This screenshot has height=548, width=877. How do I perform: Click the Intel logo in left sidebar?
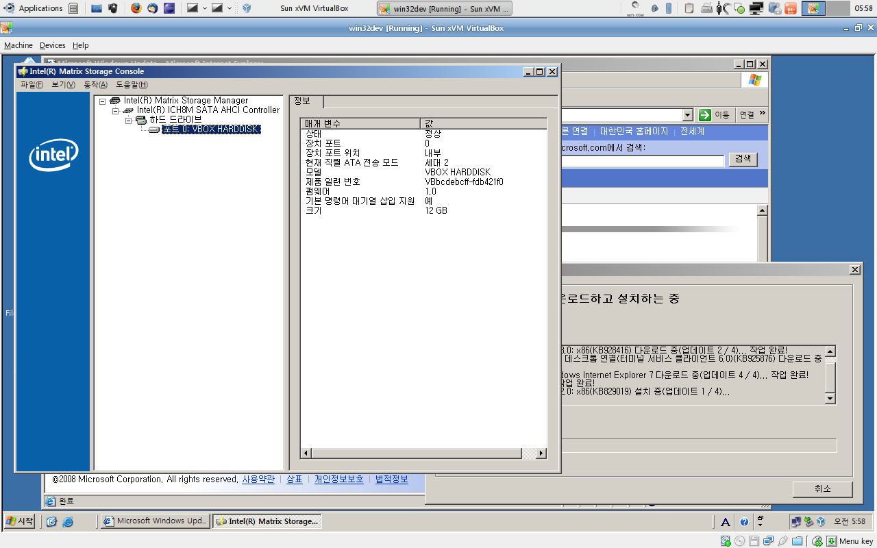point(53,156)
